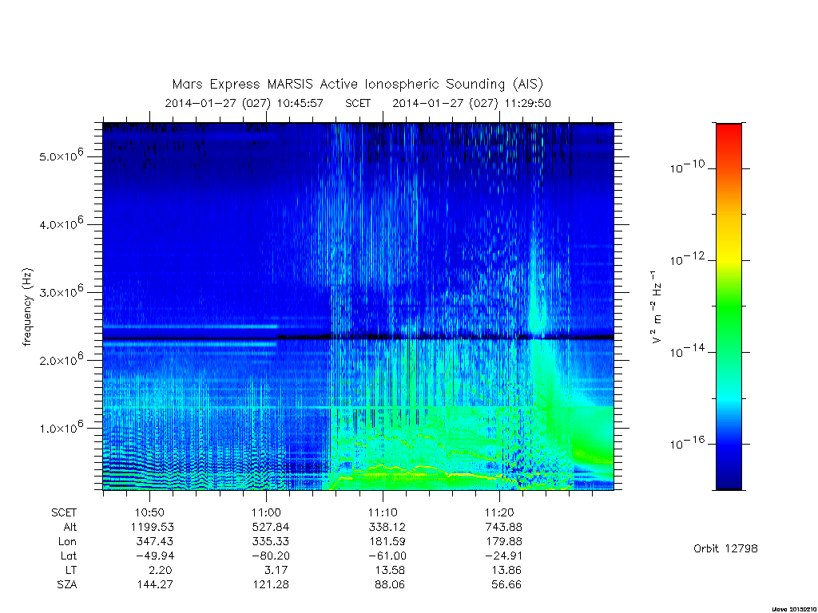The height and width of the screenshot is (613, 818).
Task: Click the altitude value 338.12
Action: coord(386,527)
